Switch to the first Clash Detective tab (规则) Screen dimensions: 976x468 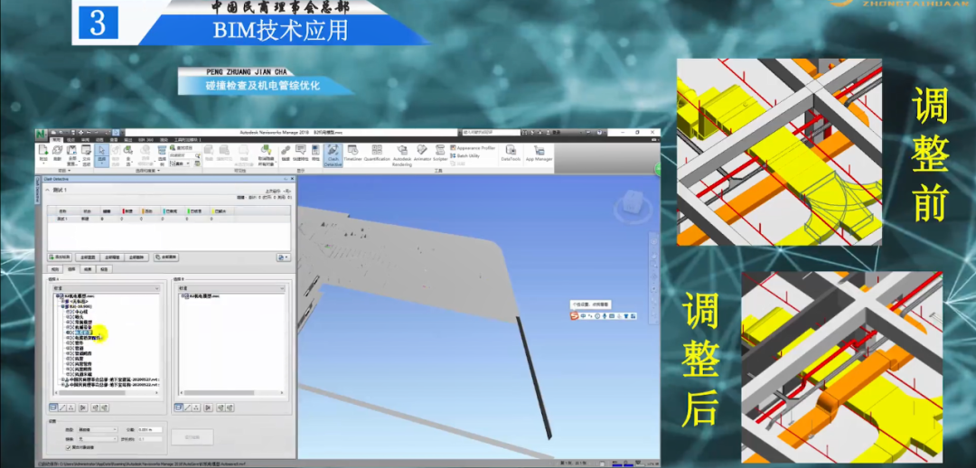(x=55, y=269)
